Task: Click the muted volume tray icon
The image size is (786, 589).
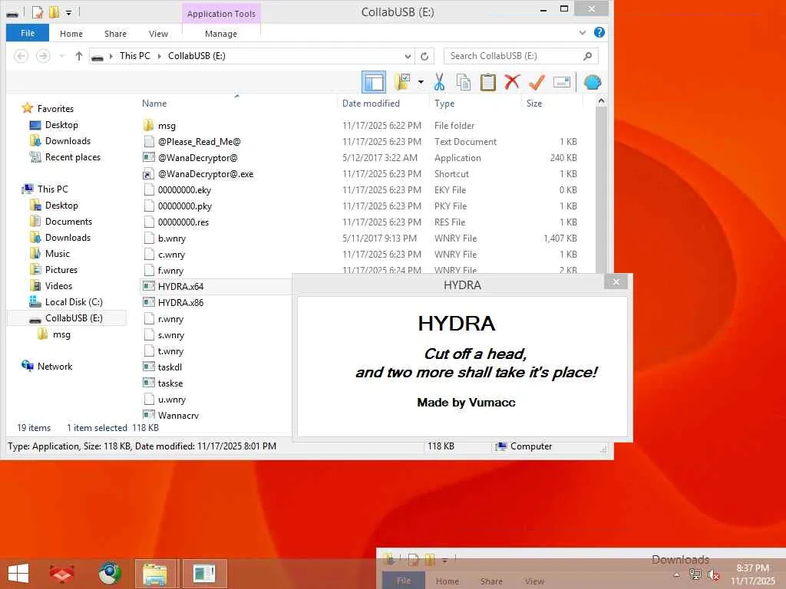Action: (x=712, y=575)
